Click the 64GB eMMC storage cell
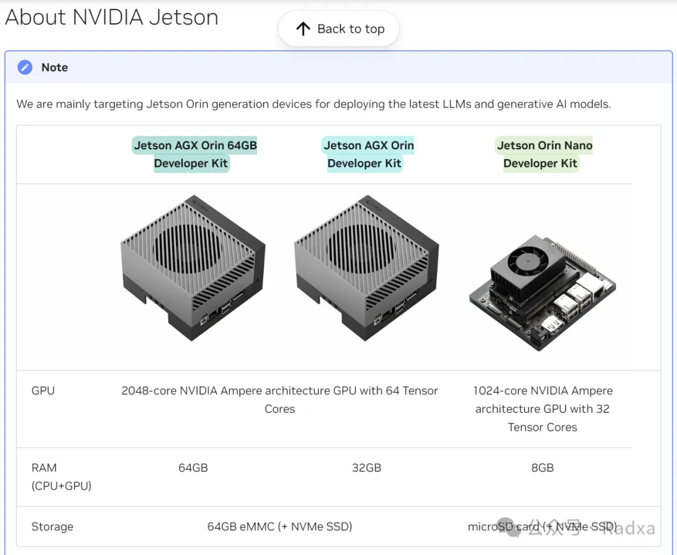 (x=280, y=527)
